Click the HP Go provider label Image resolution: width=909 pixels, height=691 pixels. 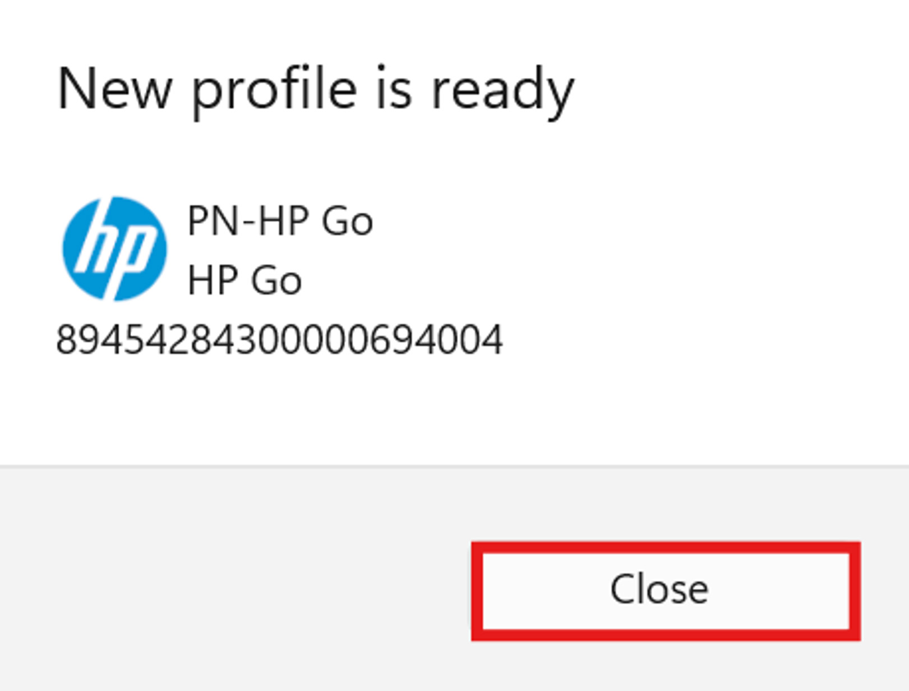coord(244,280)
